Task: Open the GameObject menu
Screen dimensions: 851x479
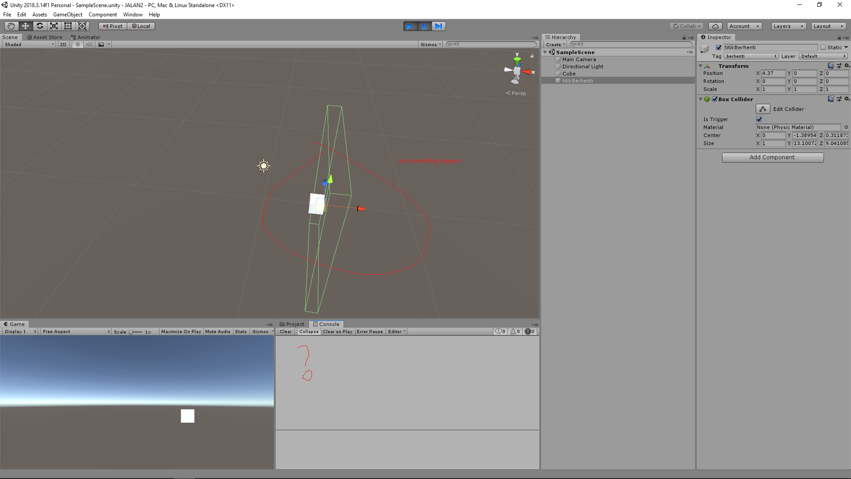Action: point(67,15)
